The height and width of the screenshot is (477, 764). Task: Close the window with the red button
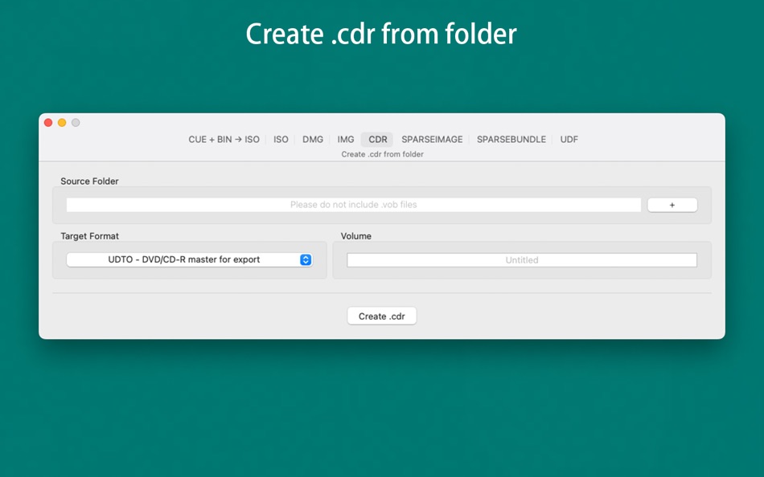tap(48, 123)
